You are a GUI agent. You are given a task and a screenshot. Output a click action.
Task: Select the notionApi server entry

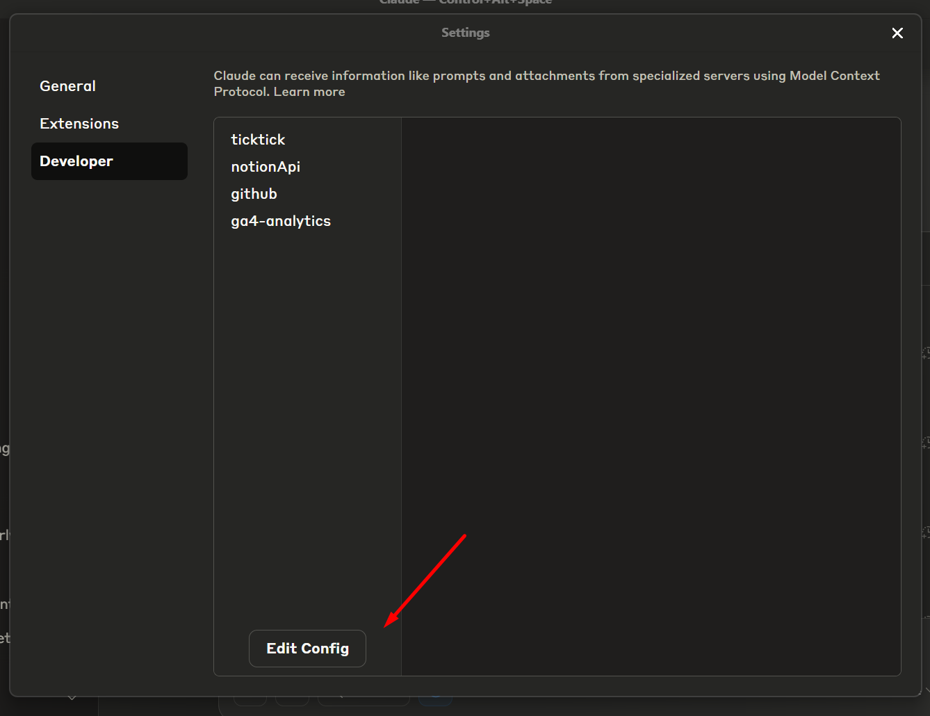click(x=266, y=167)
